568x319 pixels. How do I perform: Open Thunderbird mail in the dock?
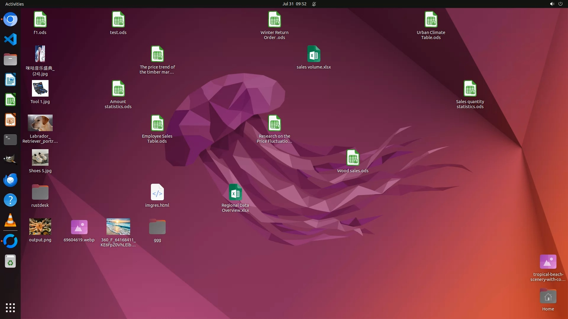(10, 180)
